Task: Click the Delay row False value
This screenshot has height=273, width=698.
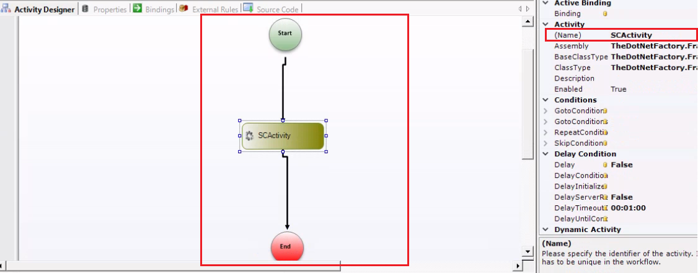Action: pyautogui.click(x=621, y=165)
